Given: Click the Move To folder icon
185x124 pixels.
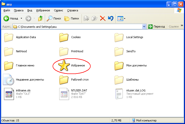Looking at the screenshot, I should (x=86, y=18).
